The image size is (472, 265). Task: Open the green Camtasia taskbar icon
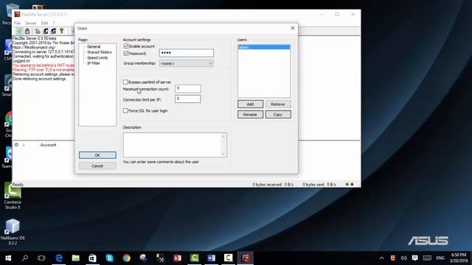[x=194, y=258]
